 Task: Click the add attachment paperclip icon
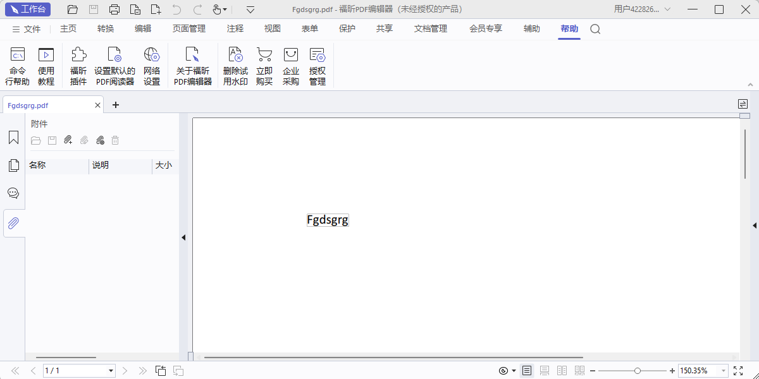[x=68, y=140]
